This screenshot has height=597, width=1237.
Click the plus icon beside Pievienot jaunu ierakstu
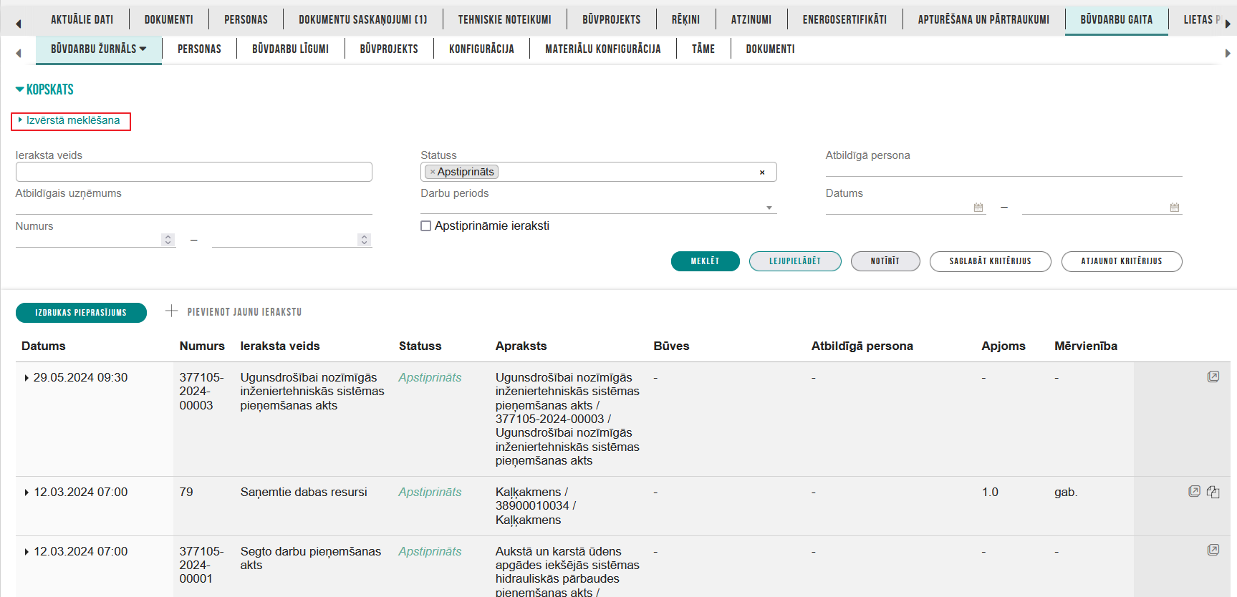(171, 311)
